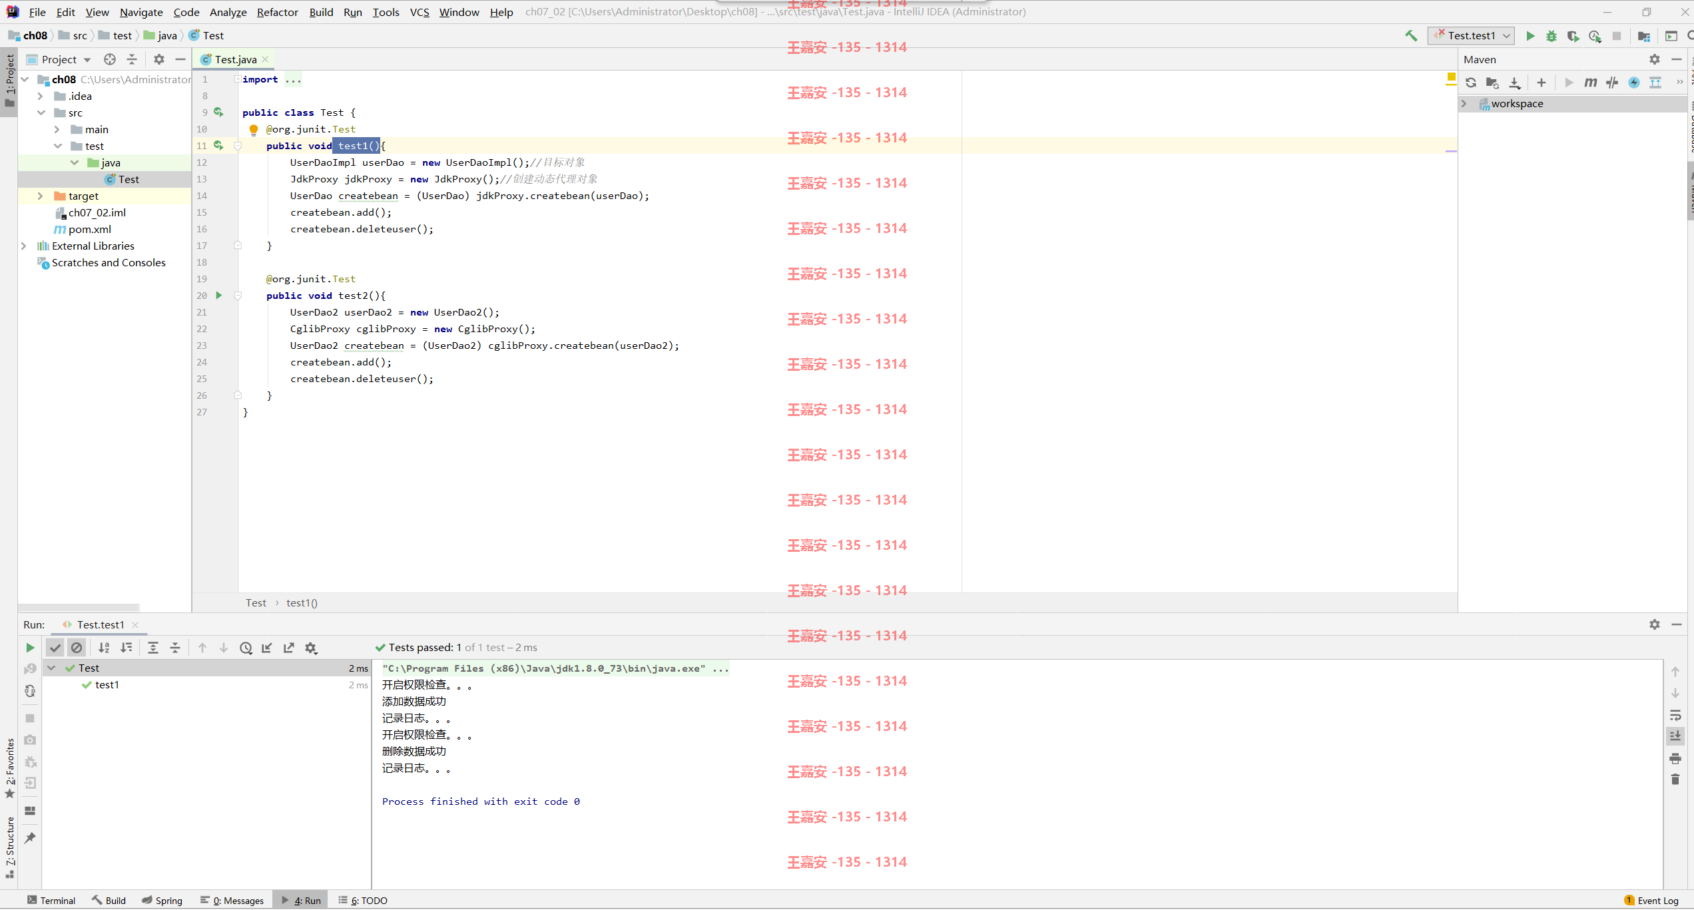Open Project panel settings gear
The image size is (1694, 910).
pyautogui.click(x=158, y=59)
